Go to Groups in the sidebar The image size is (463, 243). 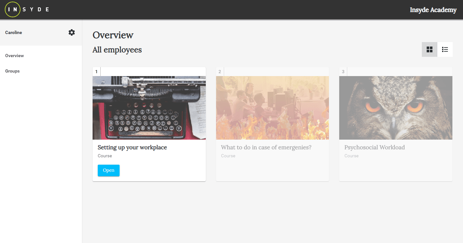click(x=13, y=71)
